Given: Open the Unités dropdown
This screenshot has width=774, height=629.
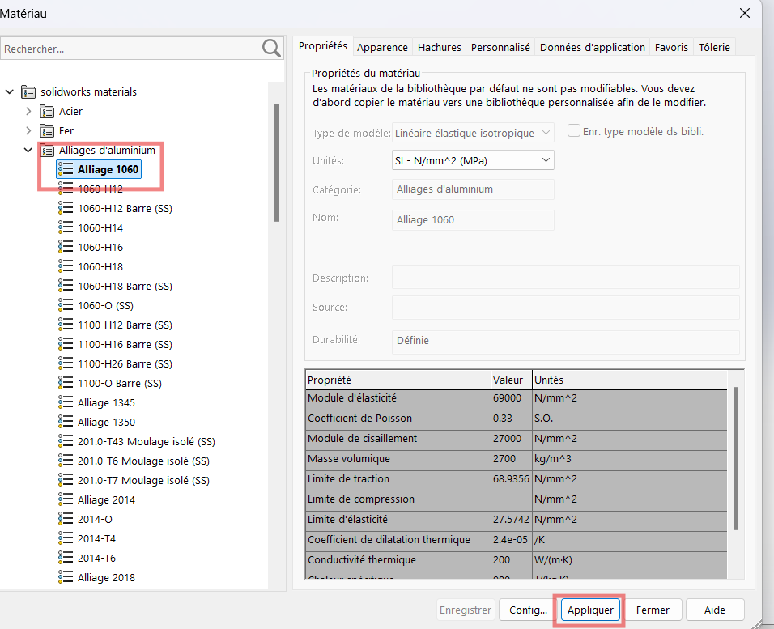Looking at the screenshot, I should (x=473, y=160).
